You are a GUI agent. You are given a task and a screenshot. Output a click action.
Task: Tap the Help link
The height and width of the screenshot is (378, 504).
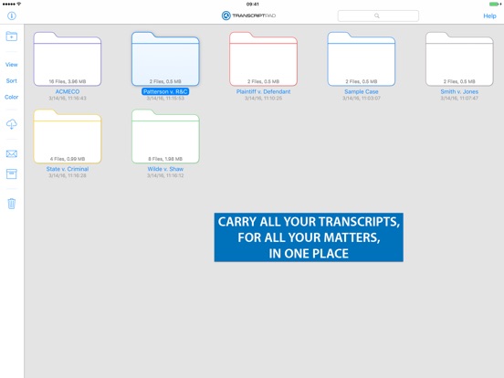coord(489,16)
